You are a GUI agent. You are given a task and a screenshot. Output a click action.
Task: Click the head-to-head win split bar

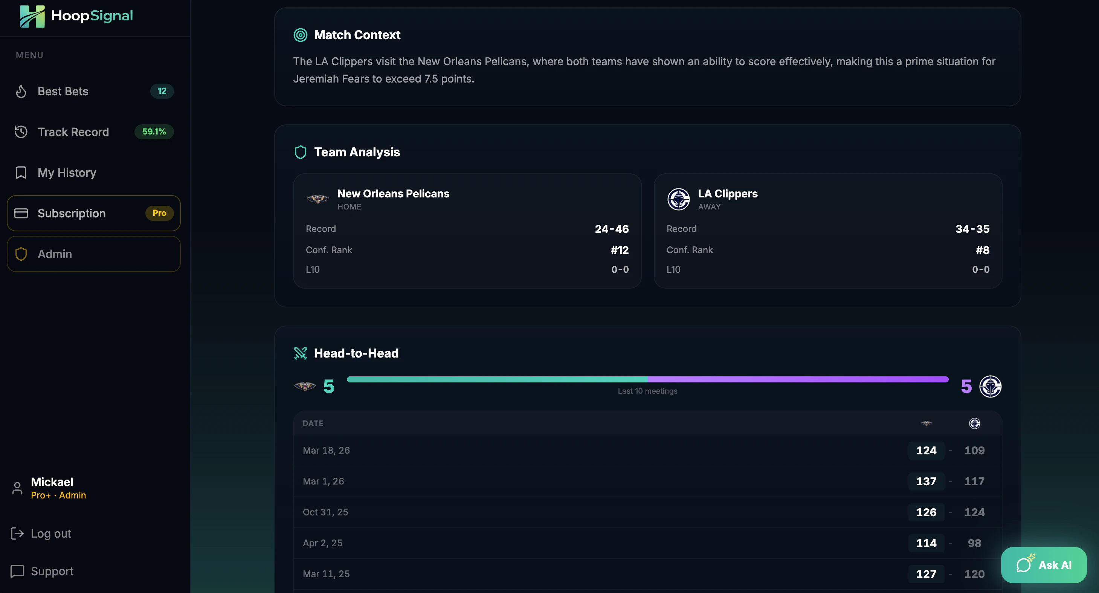pos(647,379)
